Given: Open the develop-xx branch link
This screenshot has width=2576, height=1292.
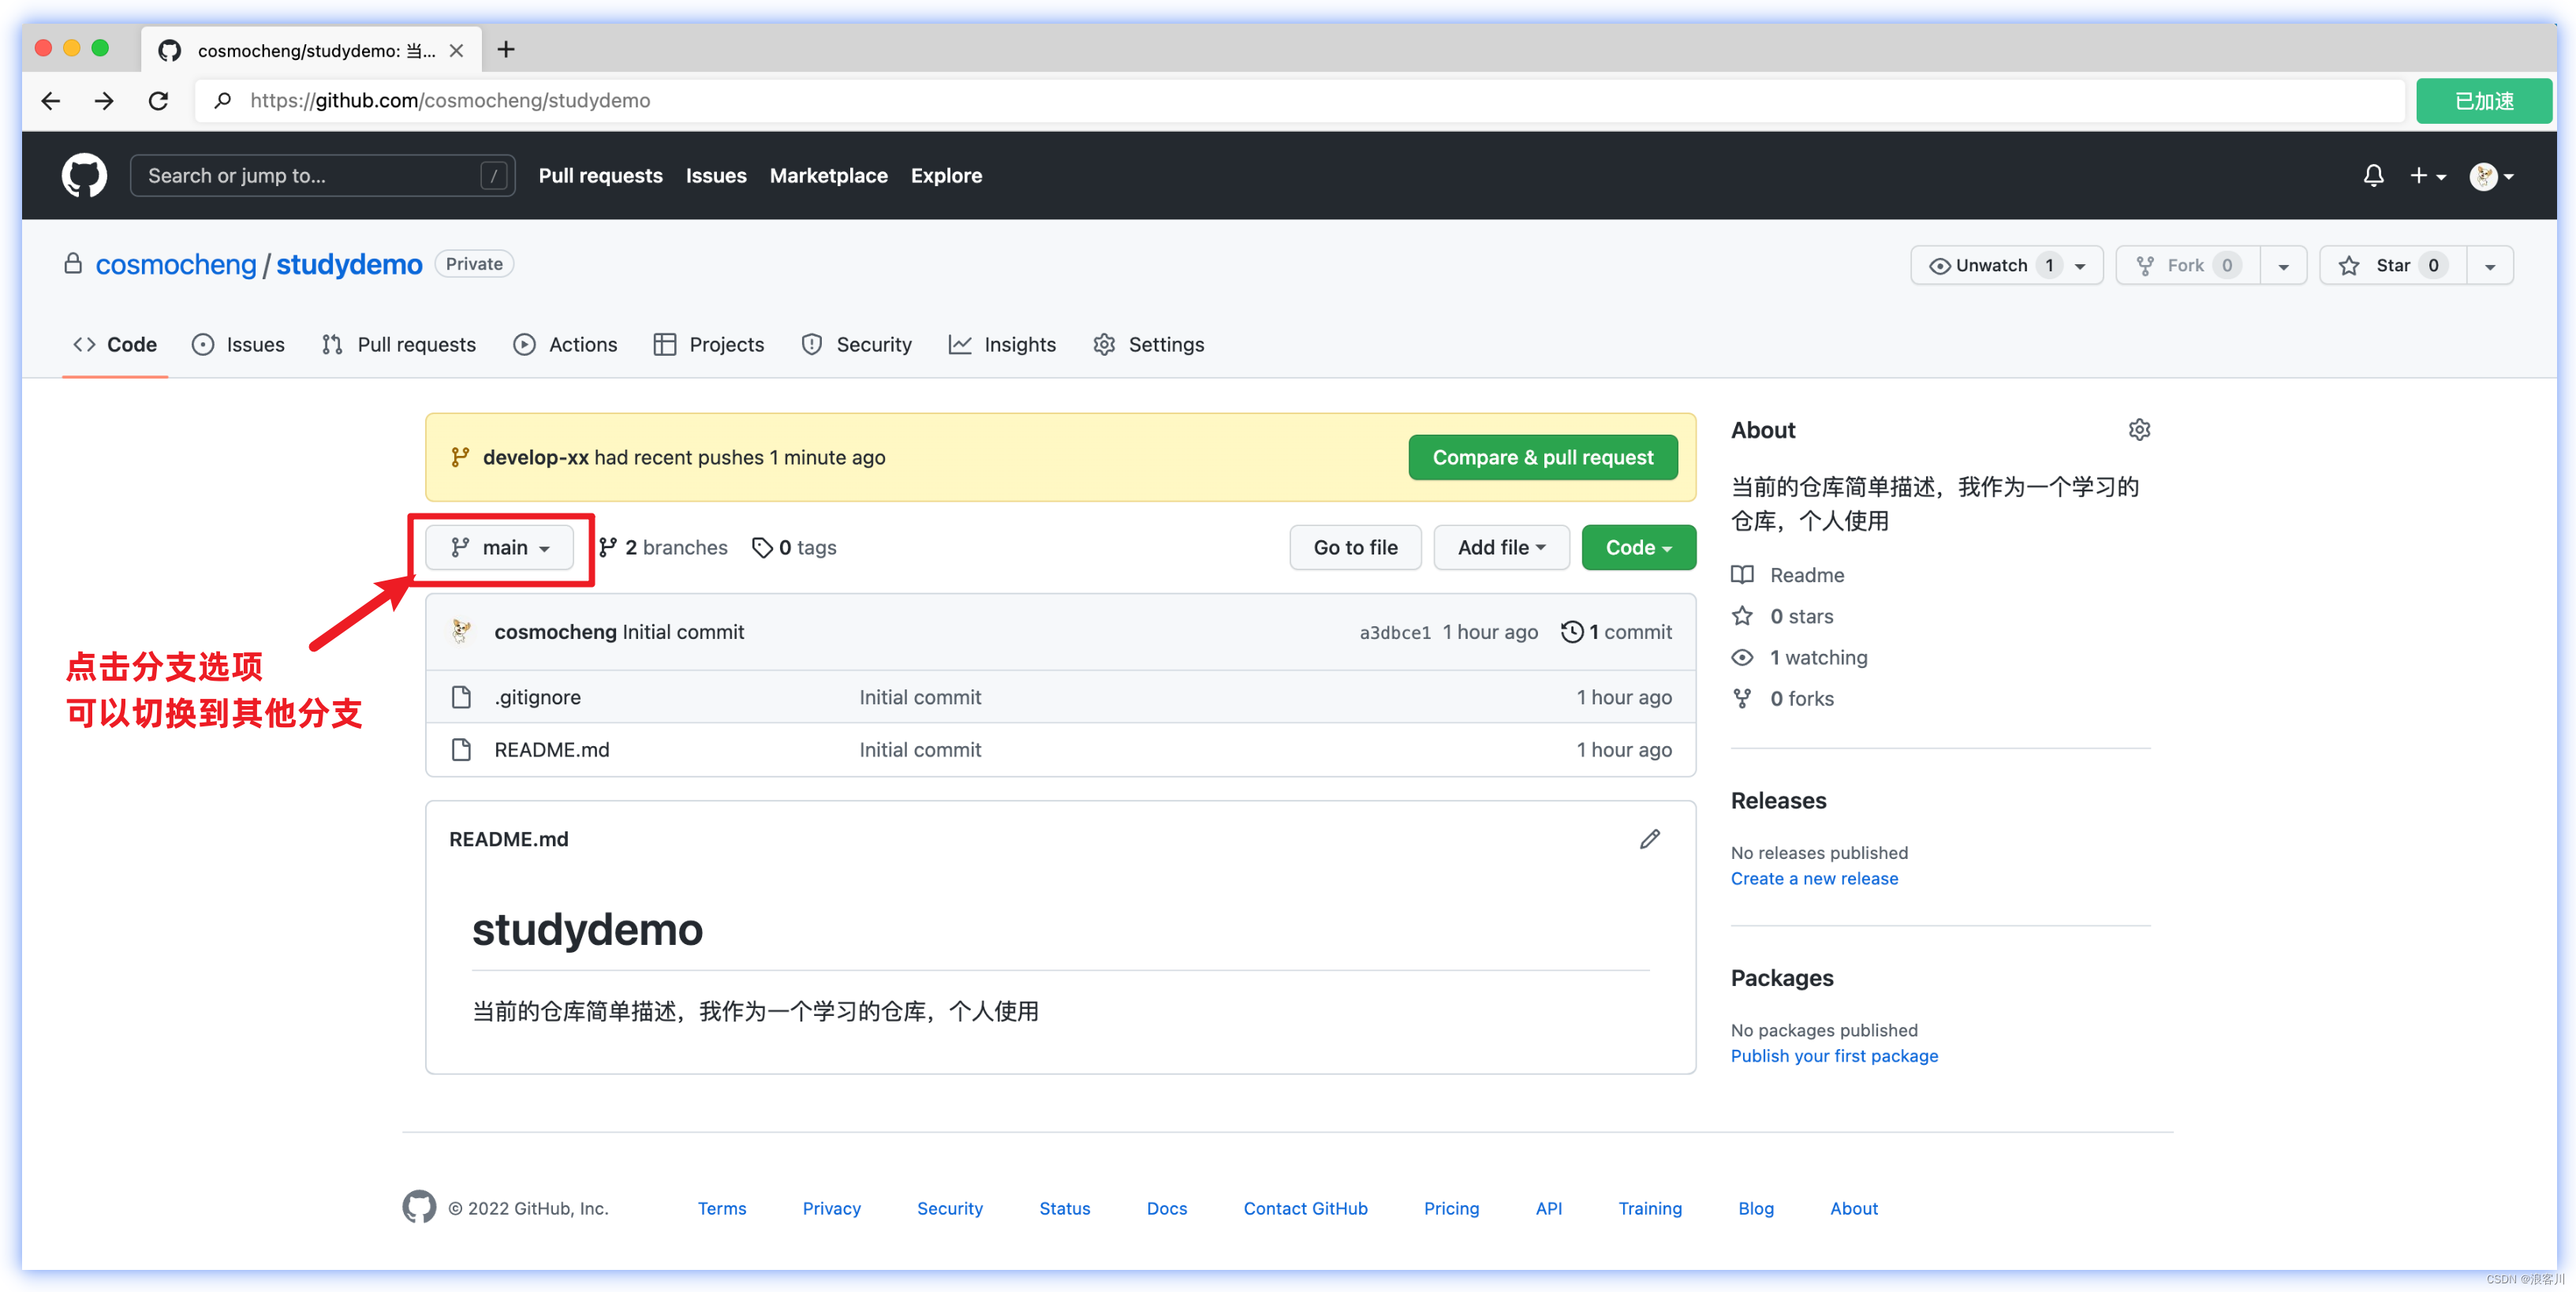Looking at the screenshot, I should point(535,457).
